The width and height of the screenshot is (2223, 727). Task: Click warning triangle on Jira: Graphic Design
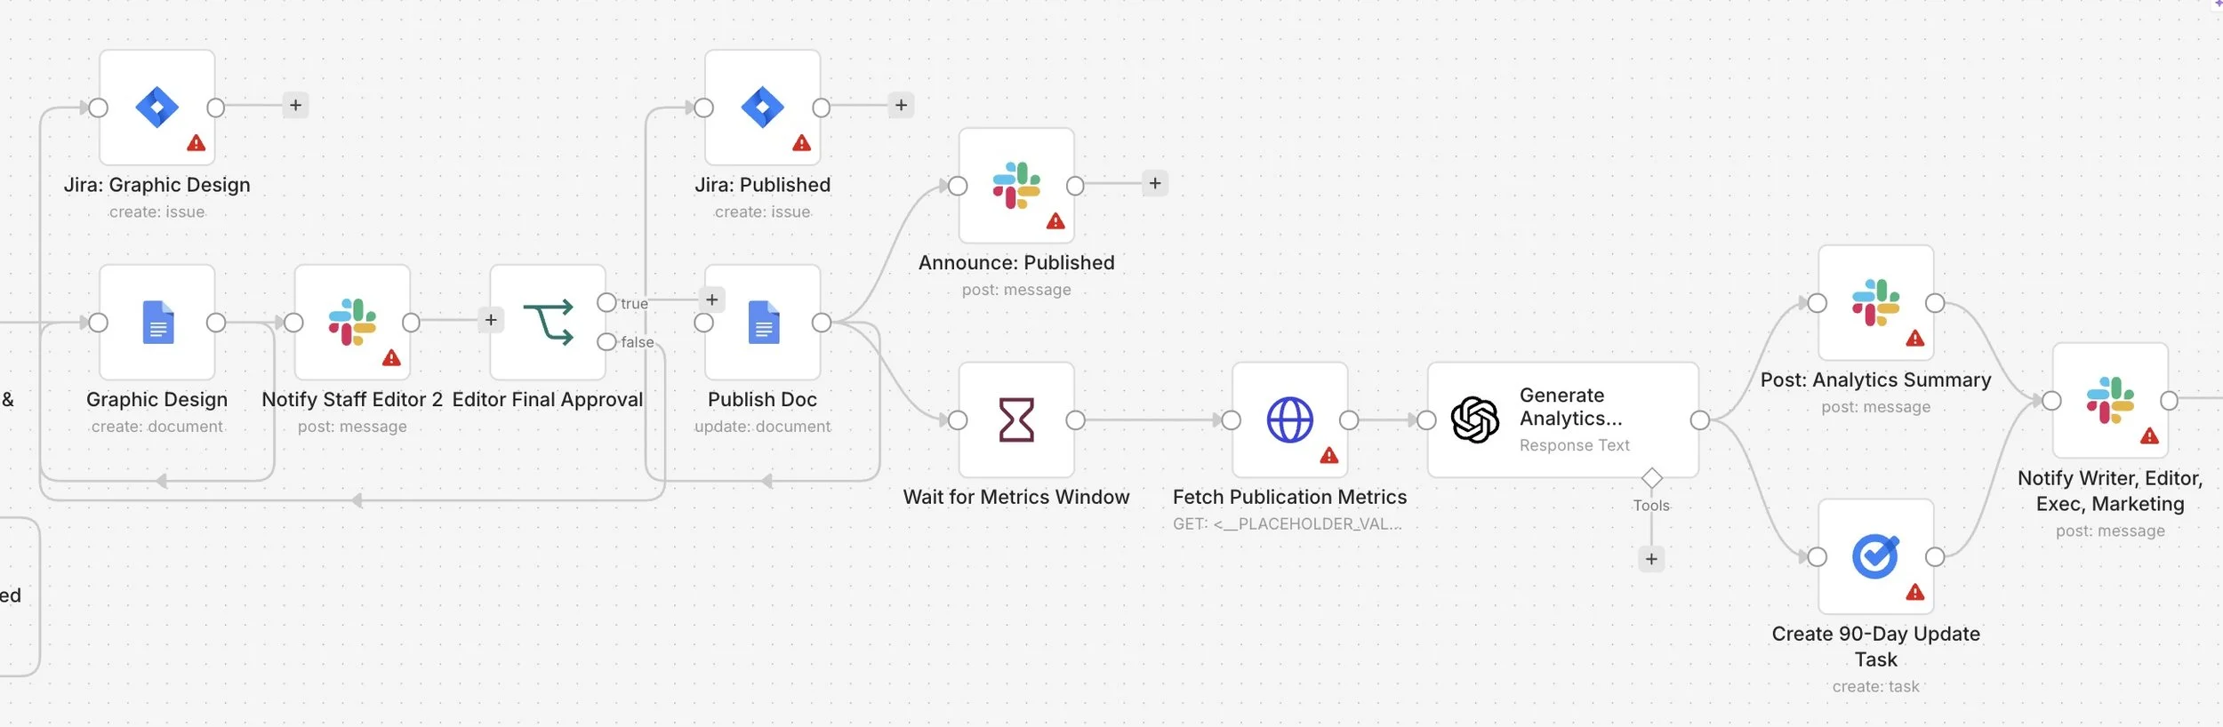(197, 143)
